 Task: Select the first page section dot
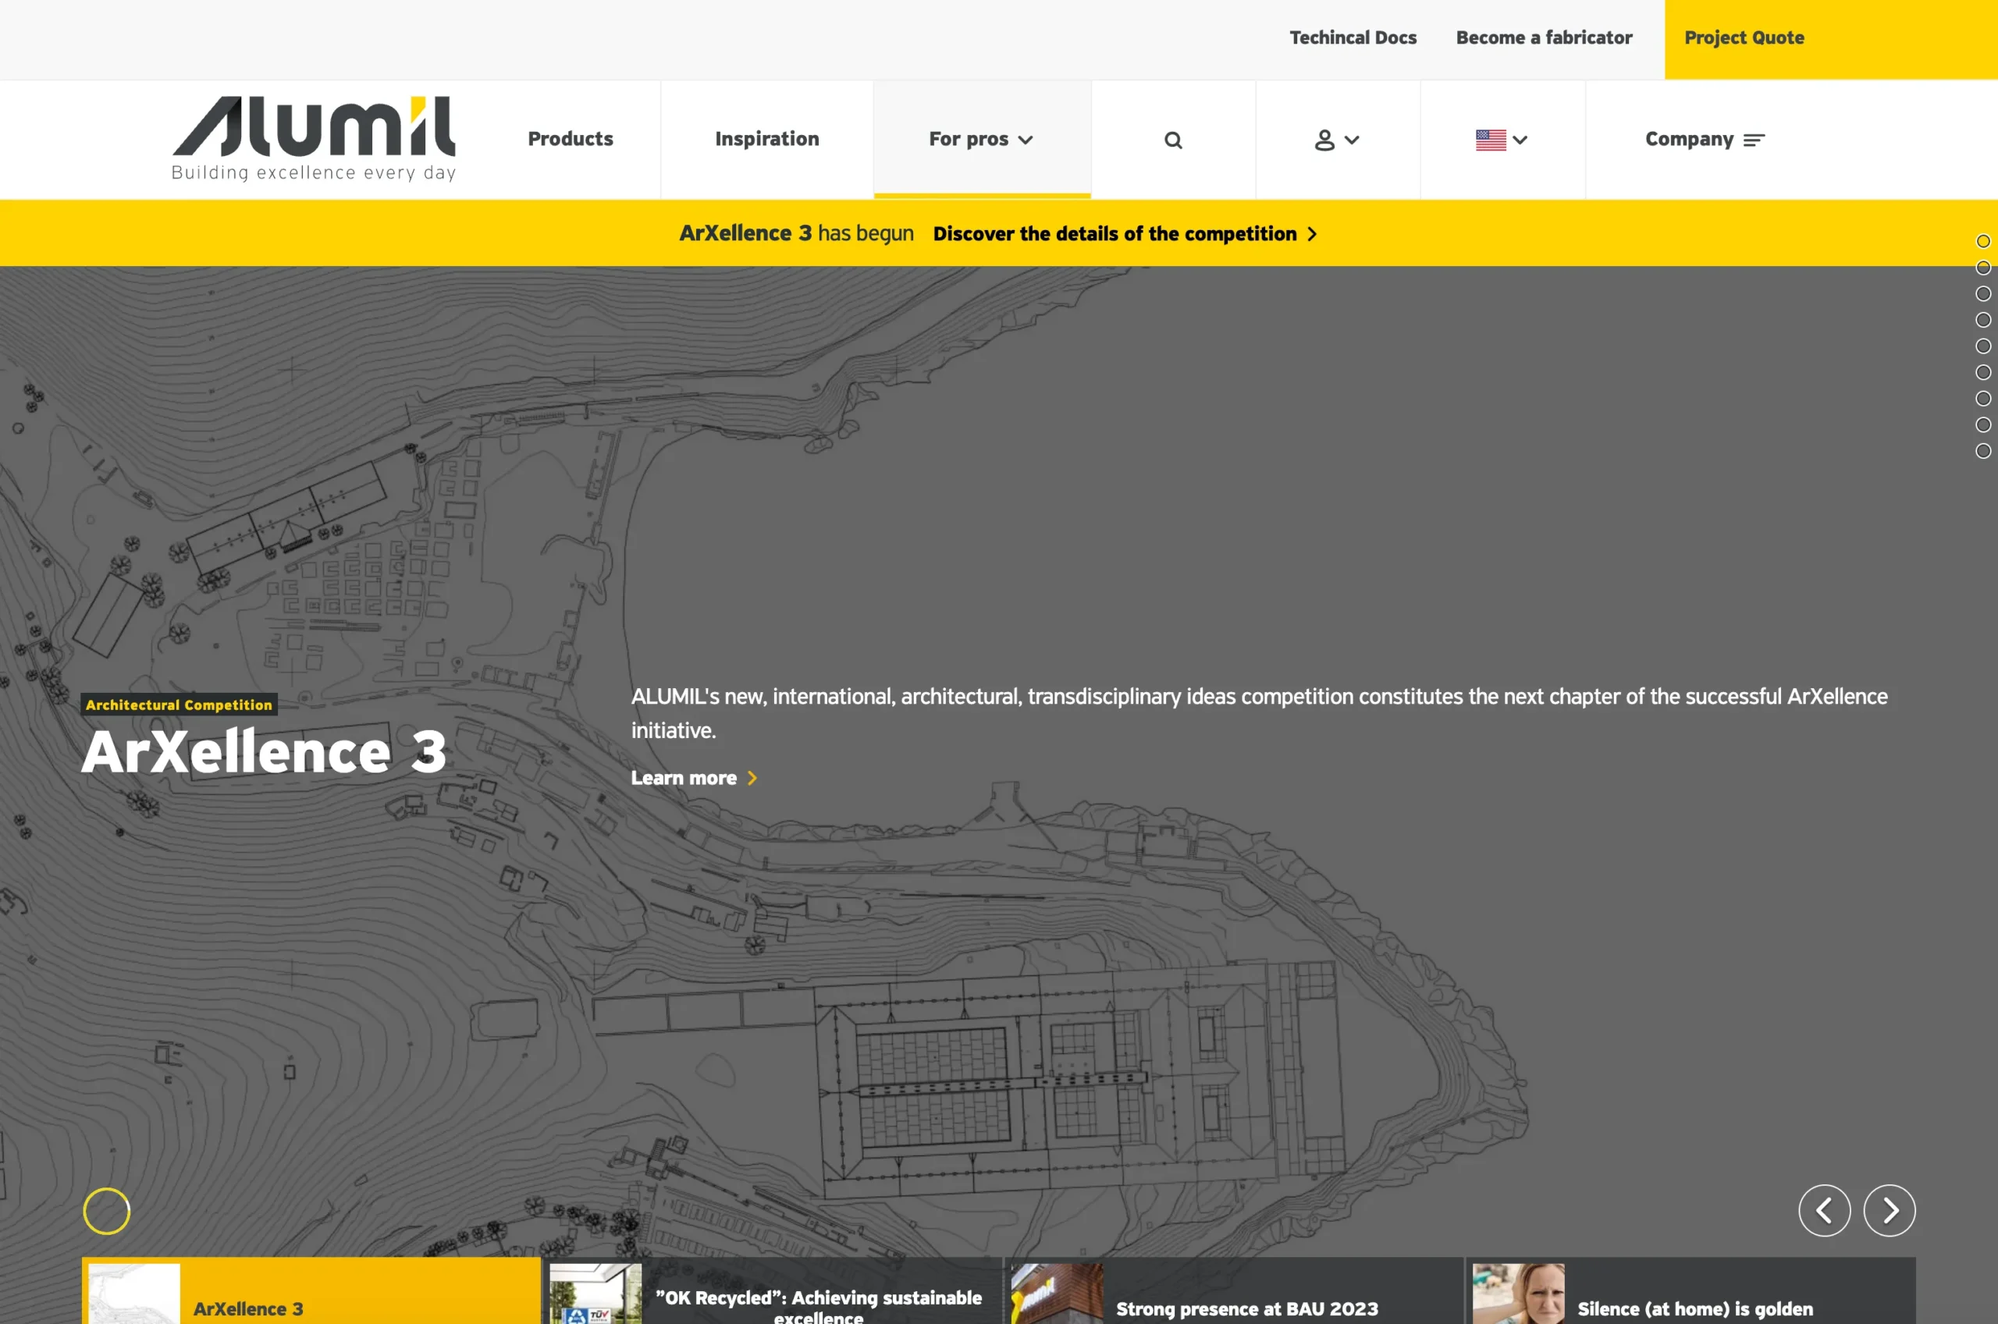click(1983, 242)
